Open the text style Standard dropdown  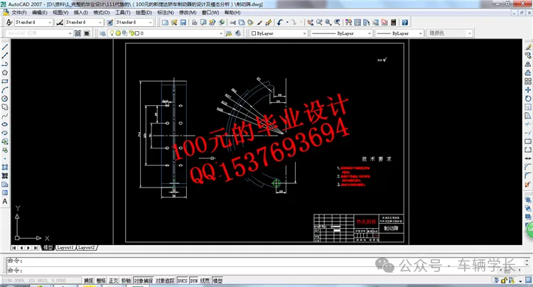[50, 23]
